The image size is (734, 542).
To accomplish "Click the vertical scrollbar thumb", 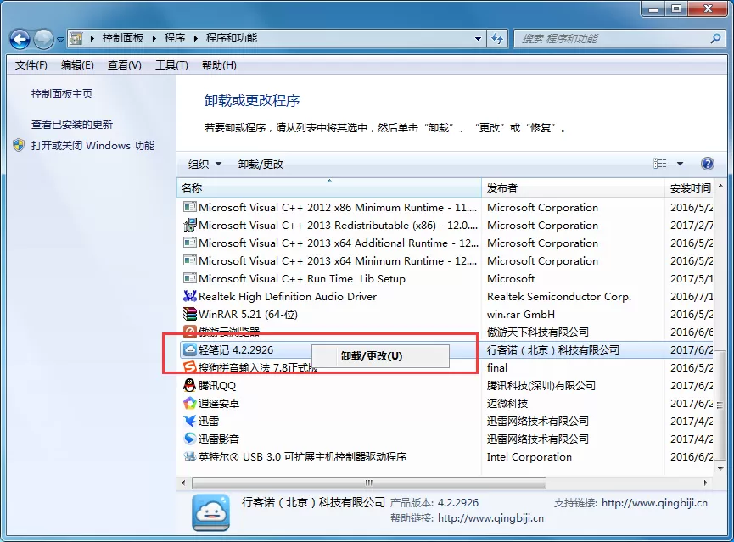I will click(x=720, y=405).
